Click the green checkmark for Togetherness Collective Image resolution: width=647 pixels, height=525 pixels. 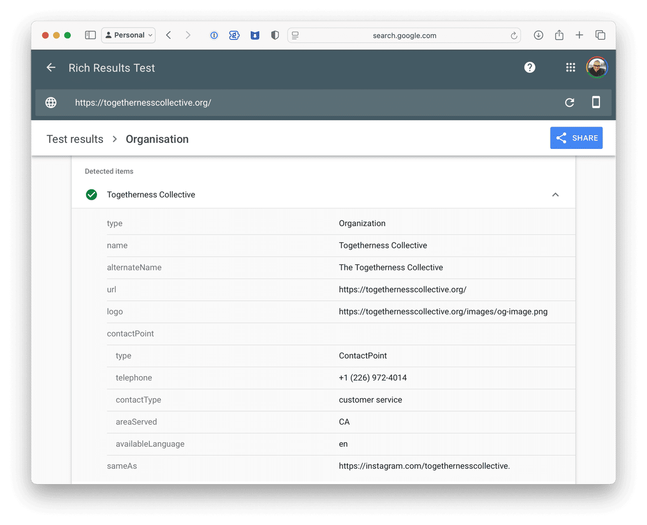(91, 195)
